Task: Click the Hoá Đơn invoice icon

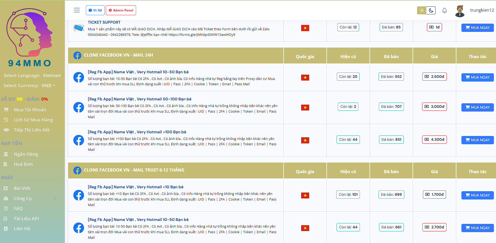Action: (x=6, y=164)
